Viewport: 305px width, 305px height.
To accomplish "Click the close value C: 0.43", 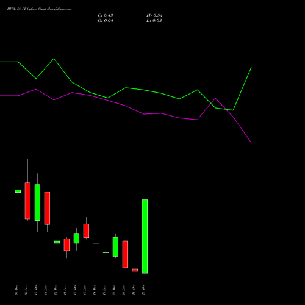I will tap(106, 16).
